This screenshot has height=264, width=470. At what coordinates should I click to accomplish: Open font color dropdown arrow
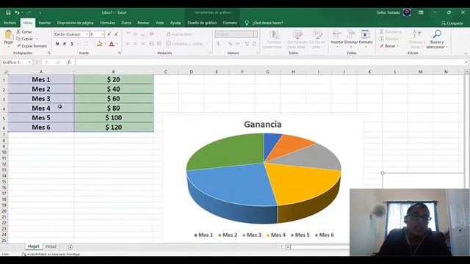point(117,44)
